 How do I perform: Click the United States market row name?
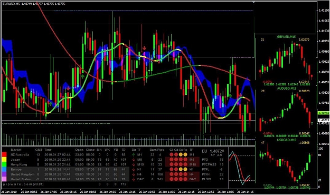pyautogui.click(x=21, y=179)
